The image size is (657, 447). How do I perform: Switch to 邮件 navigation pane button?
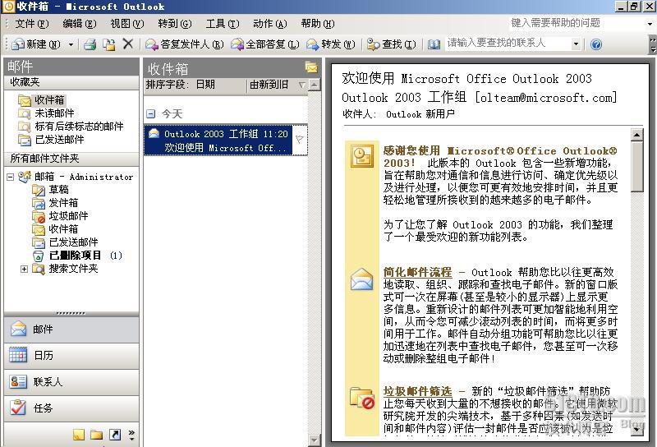click(x=71, y=329)
